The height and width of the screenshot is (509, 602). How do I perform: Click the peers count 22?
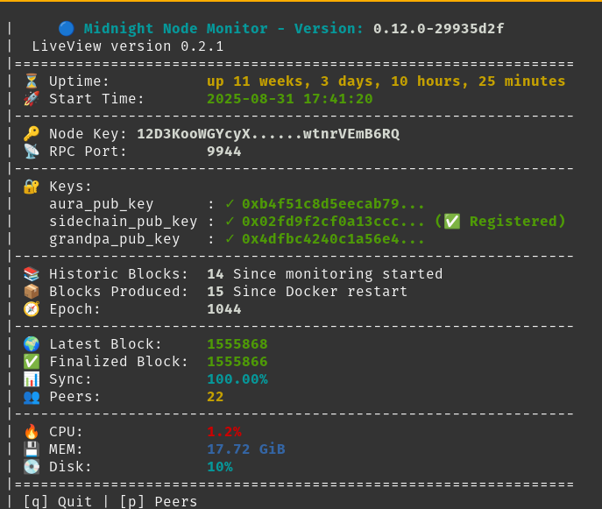[216, 397]
